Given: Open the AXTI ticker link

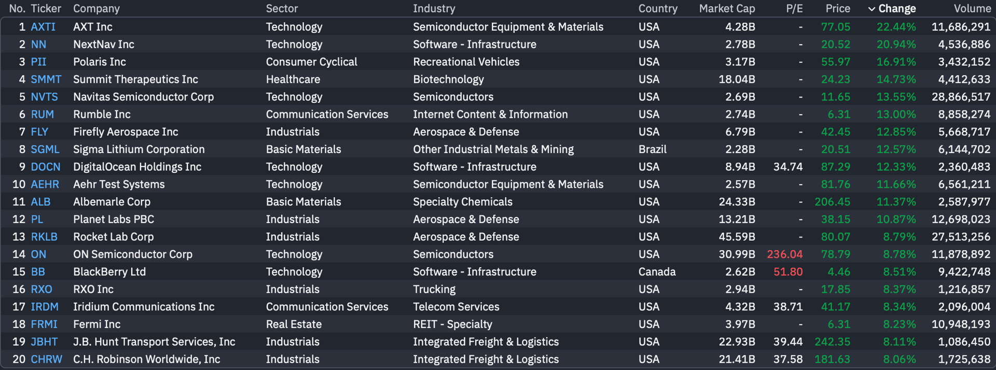Looking at the screenshot, I should coord(43,27).
